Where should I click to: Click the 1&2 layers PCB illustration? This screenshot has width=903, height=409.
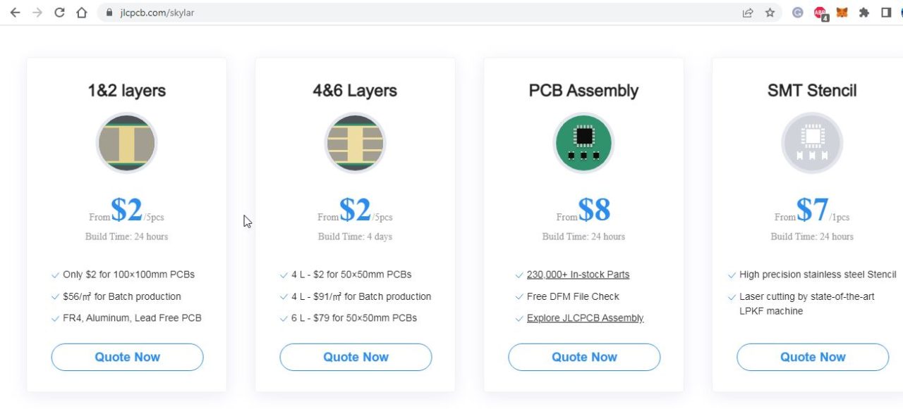(126, 143)
